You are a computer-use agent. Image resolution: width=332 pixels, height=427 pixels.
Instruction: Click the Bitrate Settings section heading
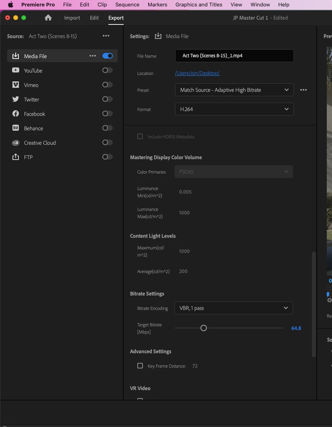[x=147, y=293]
